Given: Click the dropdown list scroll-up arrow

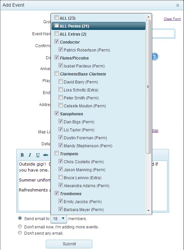Looking at the screenshot, I should pyautogui.click(x=148, y=17).
